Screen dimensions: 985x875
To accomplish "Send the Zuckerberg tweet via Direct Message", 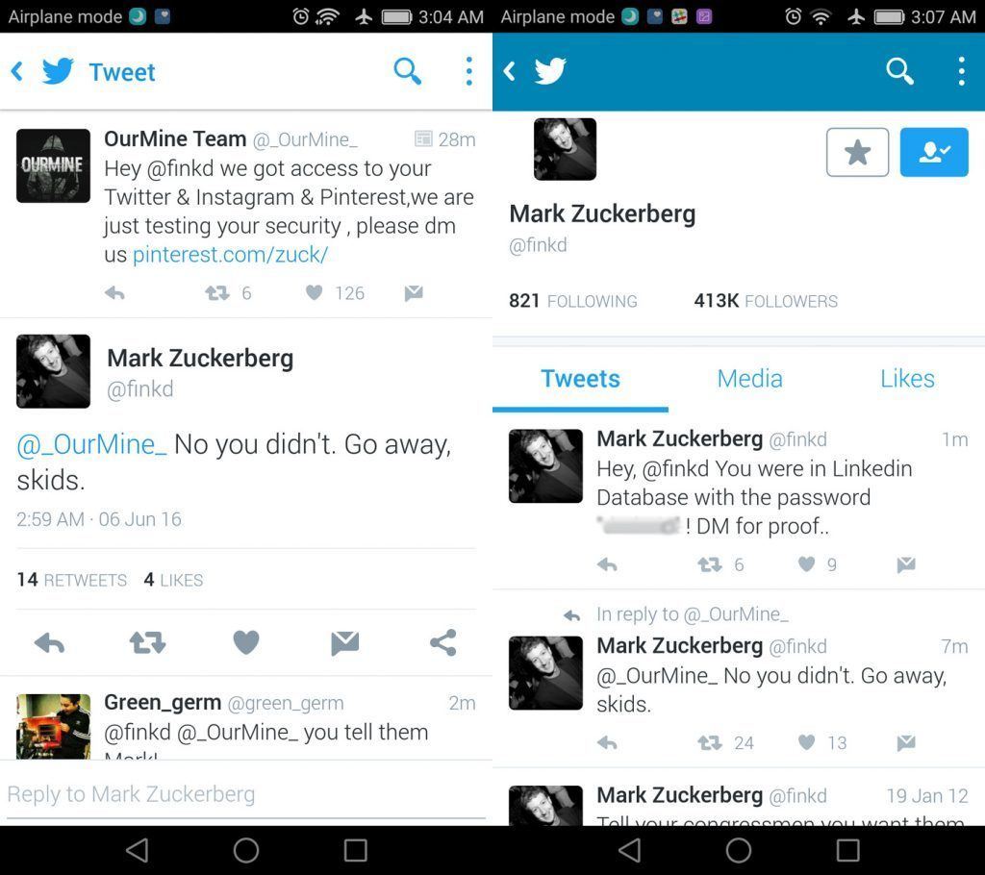I will coord(344,643).
